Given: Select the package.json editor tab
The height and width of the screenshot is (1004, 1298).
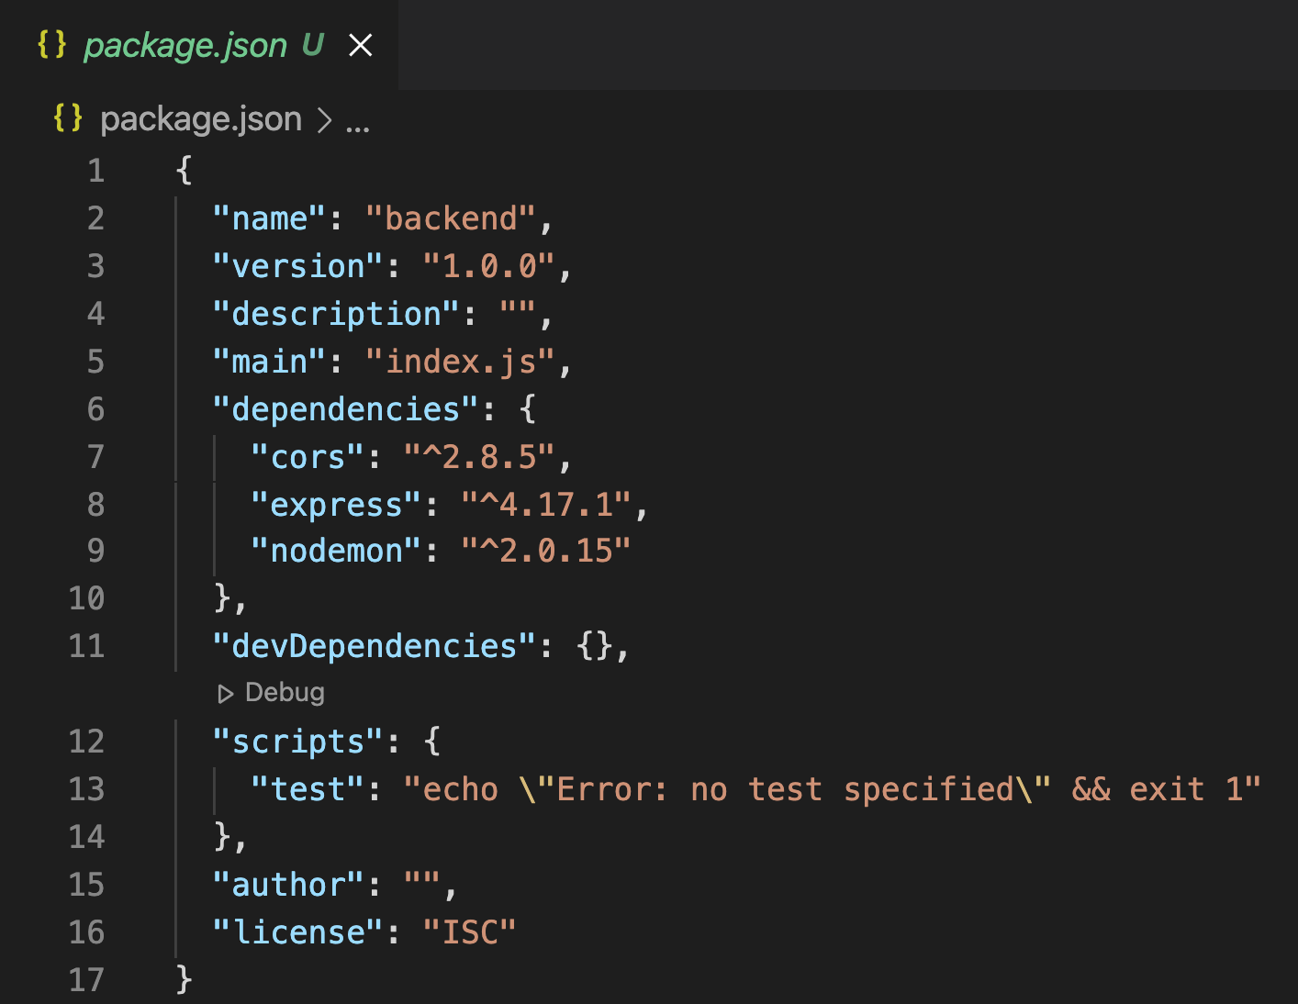Looking at the screenshot, I should point(199,45).
